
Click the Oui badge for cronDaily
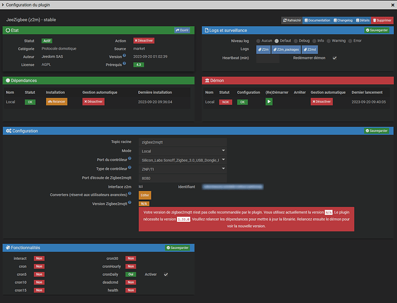[x=131, y=275]
